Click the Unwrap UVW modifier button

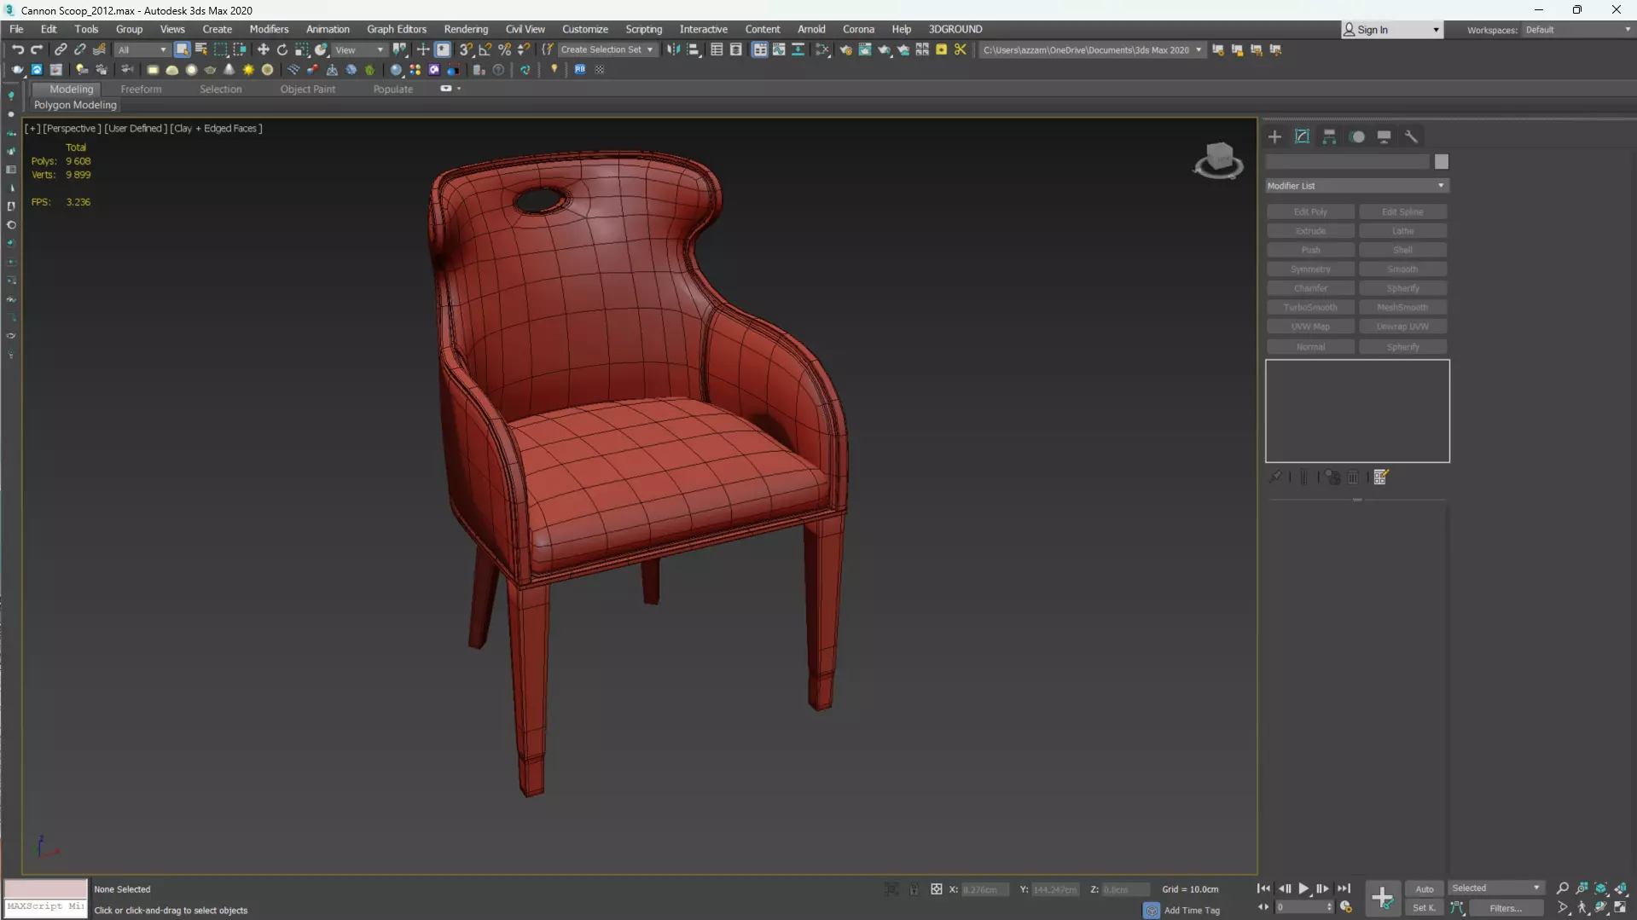(x=1402, y=327)
